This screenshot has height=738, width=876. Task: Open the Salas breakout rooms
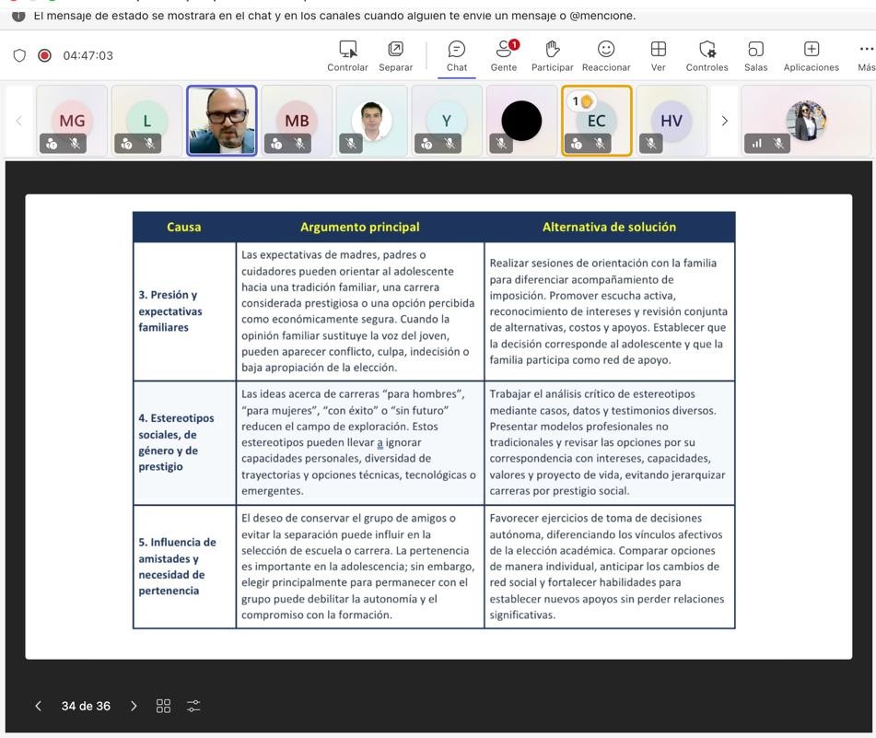tap(755, 56)
